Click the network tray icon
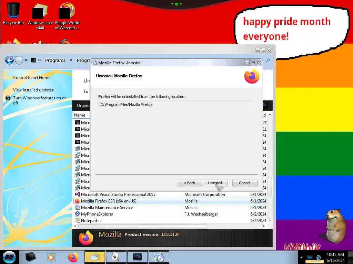 (x=310, y=257)
